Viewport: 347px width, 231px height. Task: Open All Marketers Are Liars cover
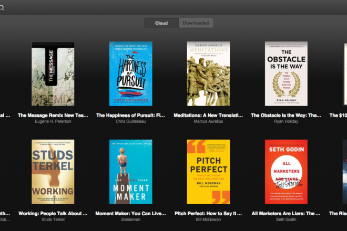[x=286, y=172]
